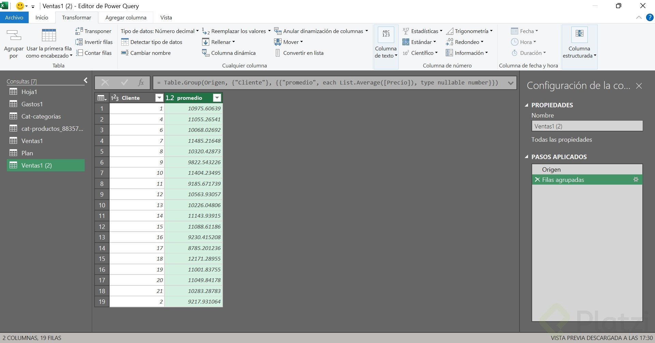Switch to the Agregar columna tab
This screenshot has width=655, height=343.
tap(126, 18)
